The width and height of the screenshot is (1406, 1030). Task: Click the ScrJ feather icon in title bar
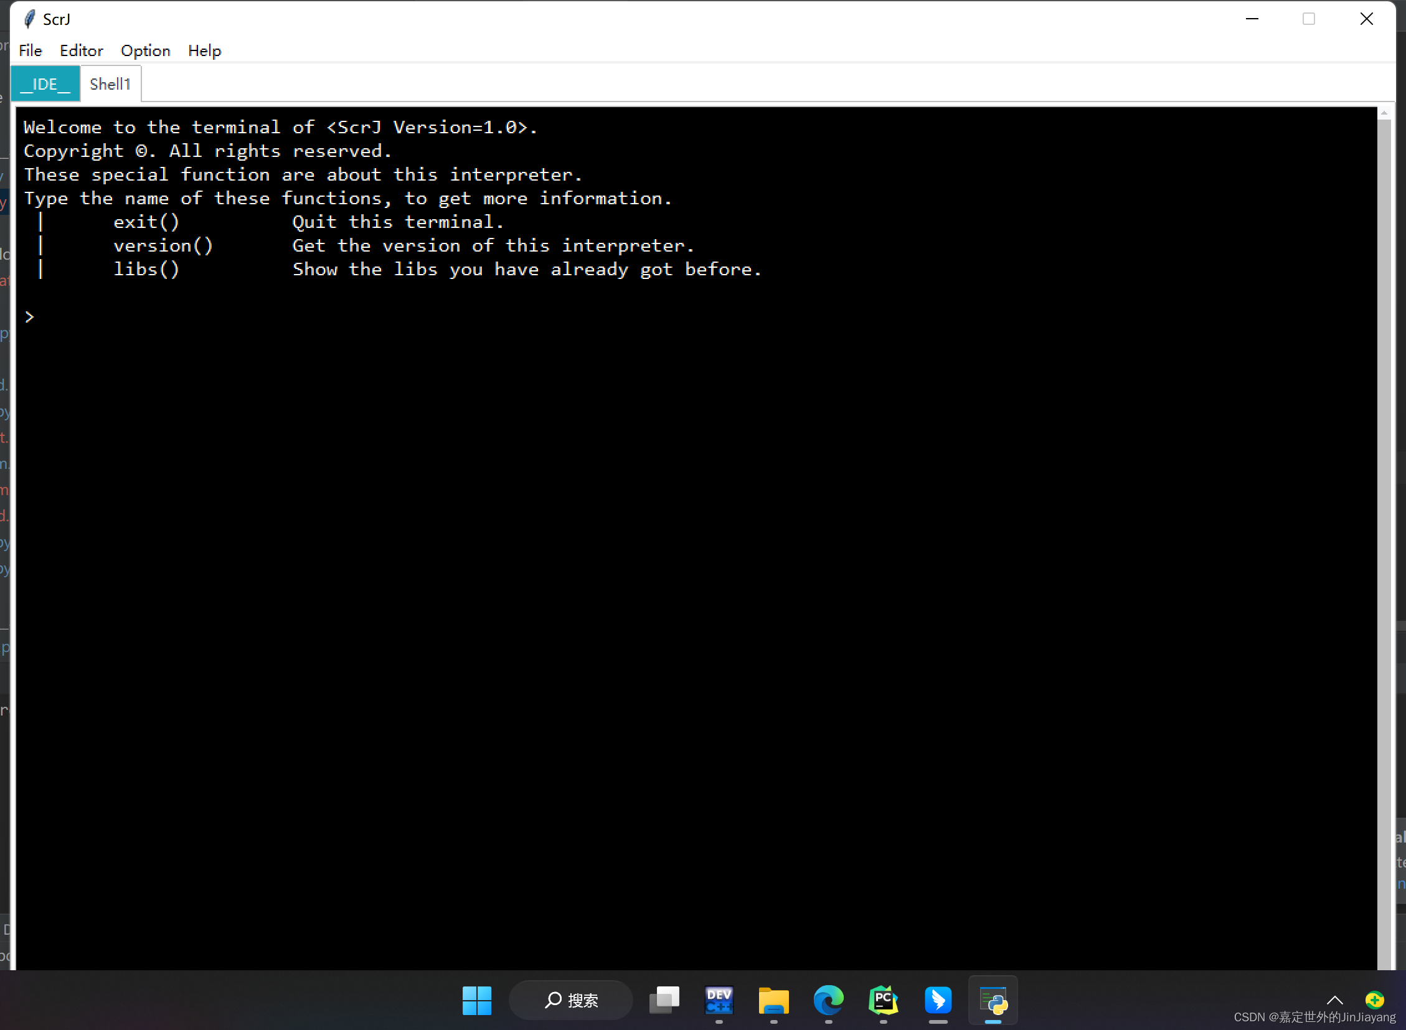pos(29,19)
